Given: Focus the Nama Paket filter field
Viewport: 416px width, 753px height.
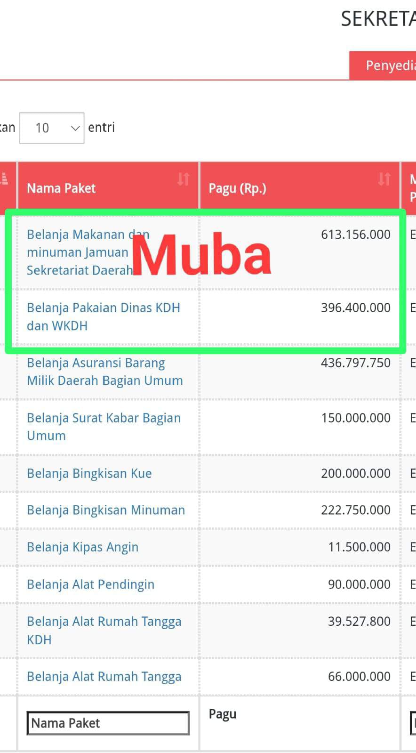Looking at the screenshot, I should [x=108, y=723].
